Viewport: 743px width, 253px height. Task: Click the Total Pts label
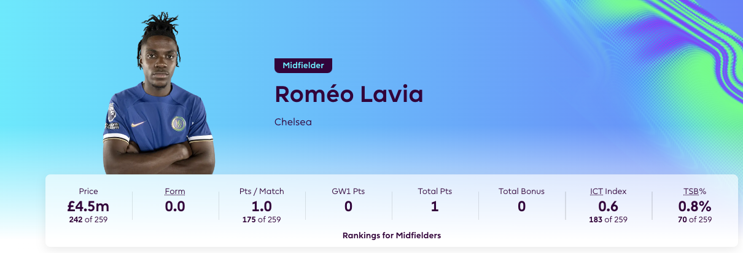435,192
